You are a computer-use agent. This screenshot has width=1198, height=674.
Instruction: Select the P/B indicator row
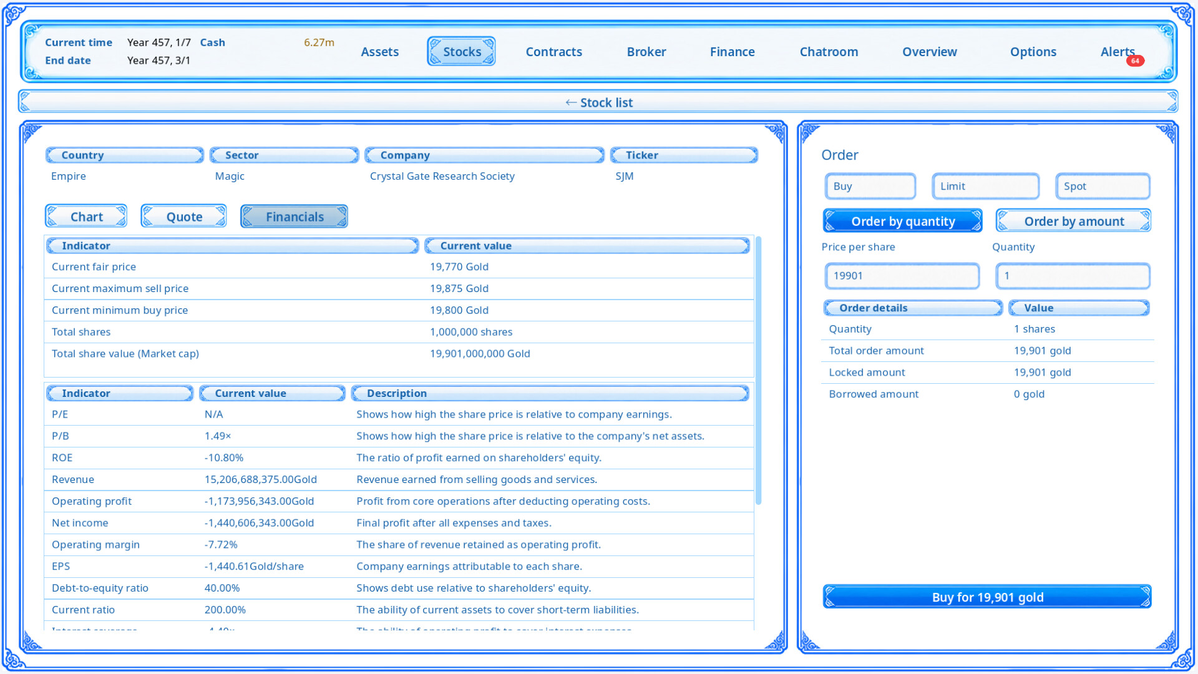point(399,436)
